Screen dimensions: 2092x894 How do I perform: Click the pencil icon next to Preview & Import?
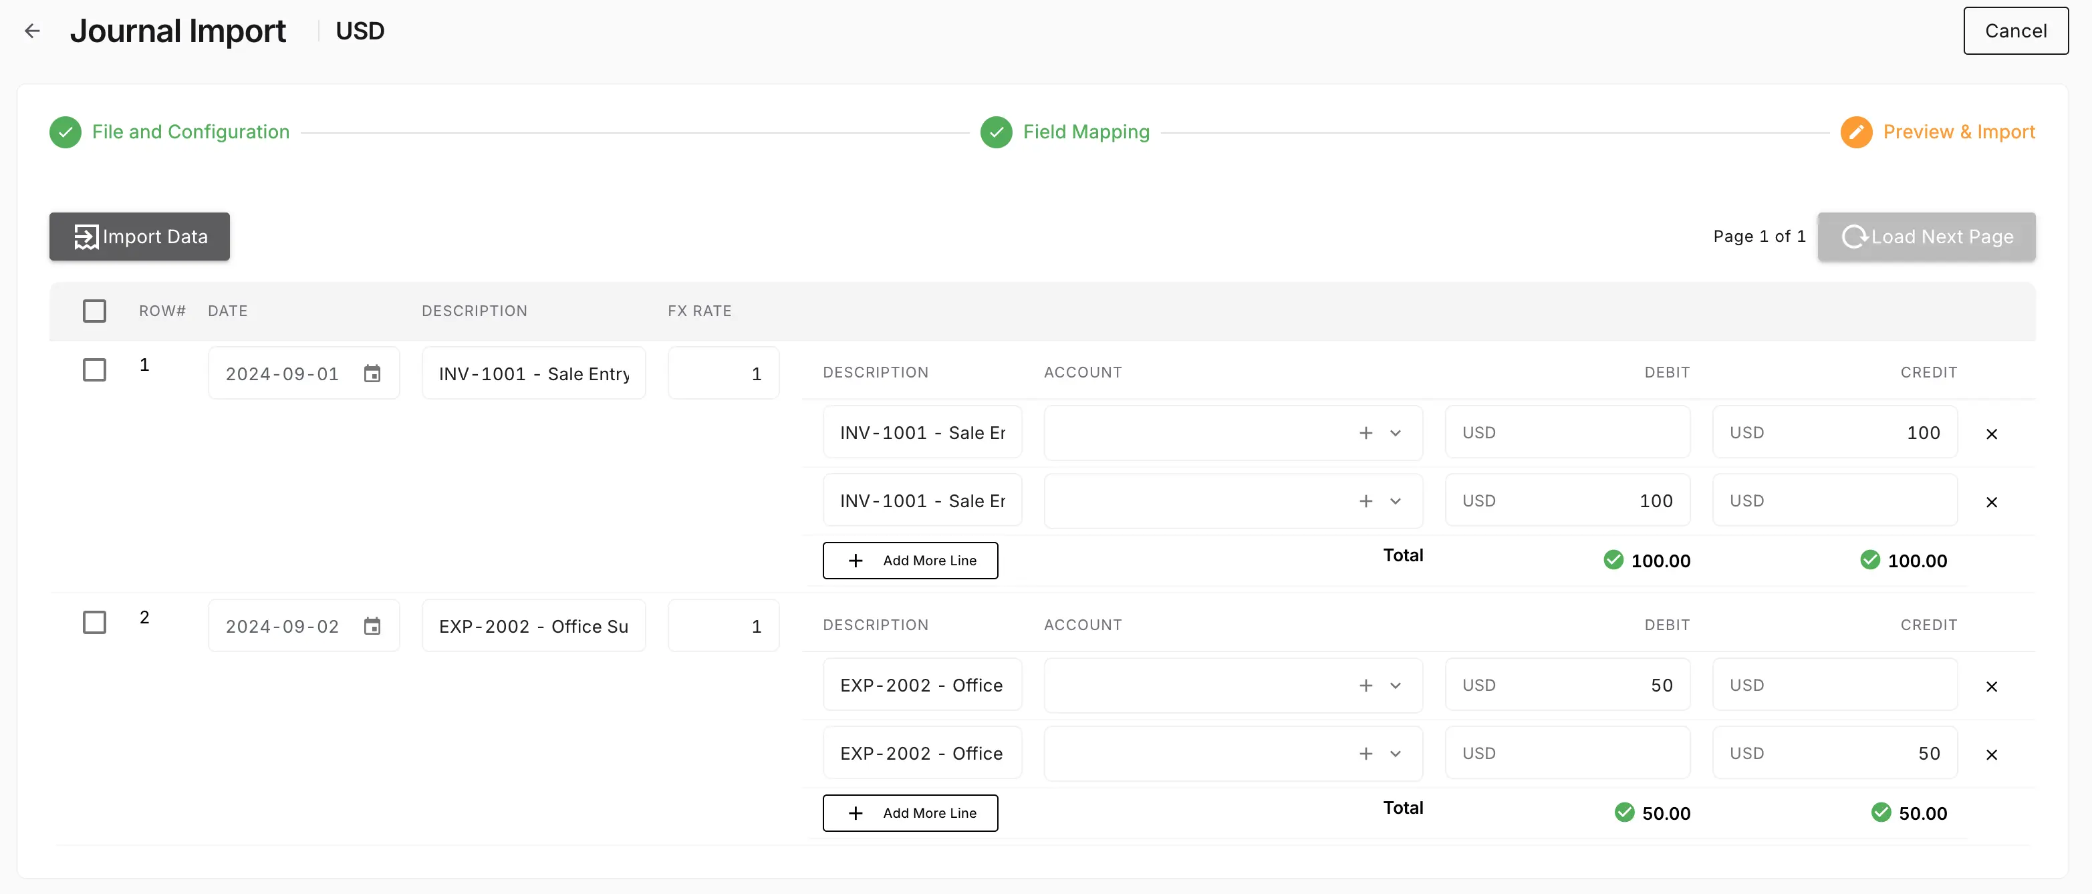click(x=1857, y=132)
